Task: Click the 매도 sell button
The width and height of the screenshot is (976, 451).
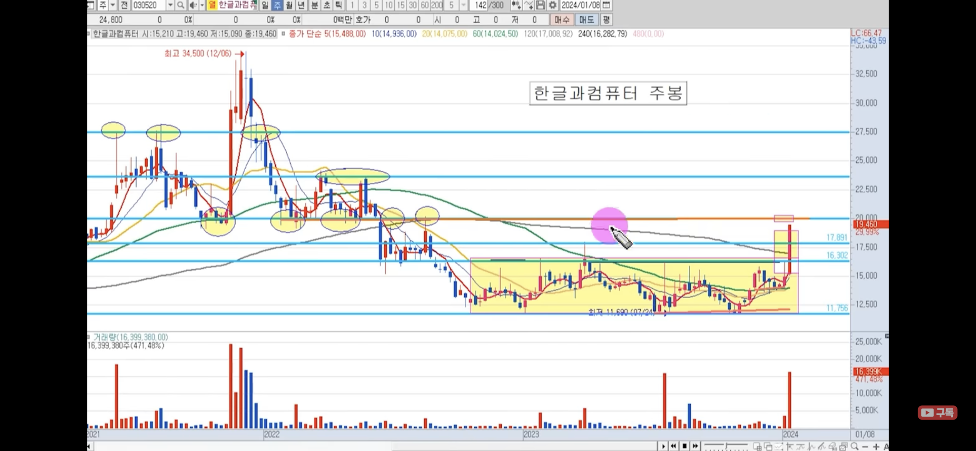Action: point(586,20)
